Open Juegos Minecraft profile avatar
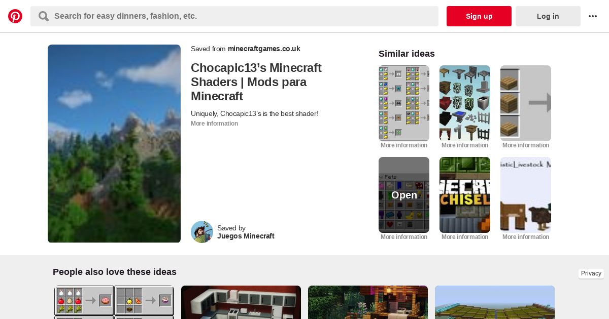Viewport: 609px width, 319px height. (202, 232)
